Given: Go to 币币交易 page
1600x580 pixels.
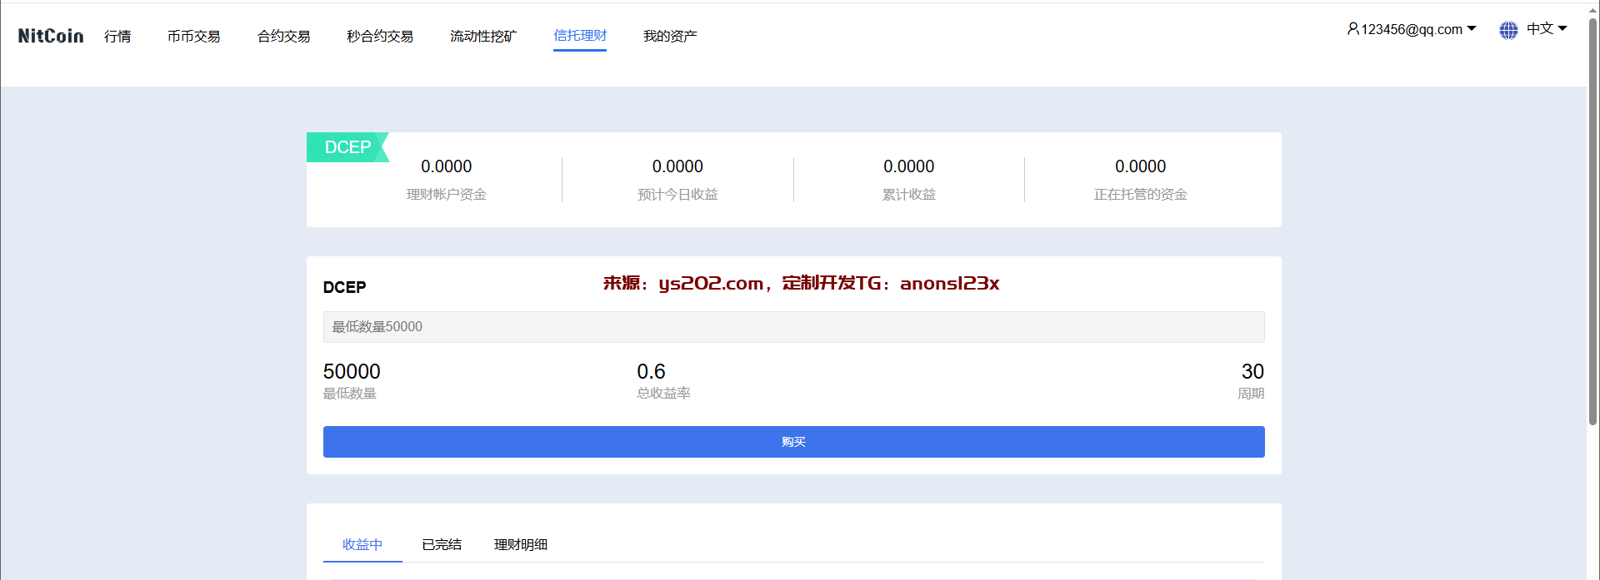Looking at the screenshot, I should tap(193, 36).
